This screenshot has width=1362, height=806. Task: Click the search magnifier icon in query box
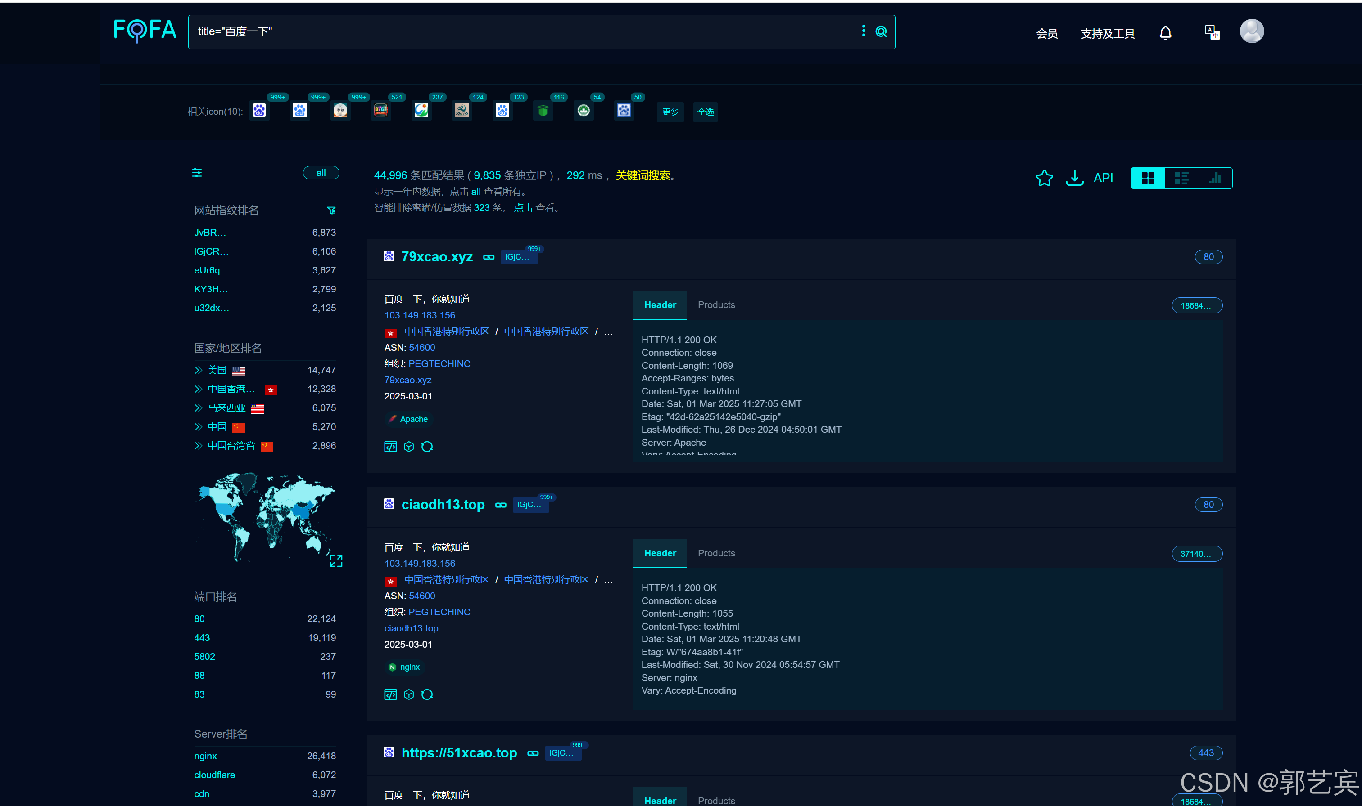pos(881,31)
